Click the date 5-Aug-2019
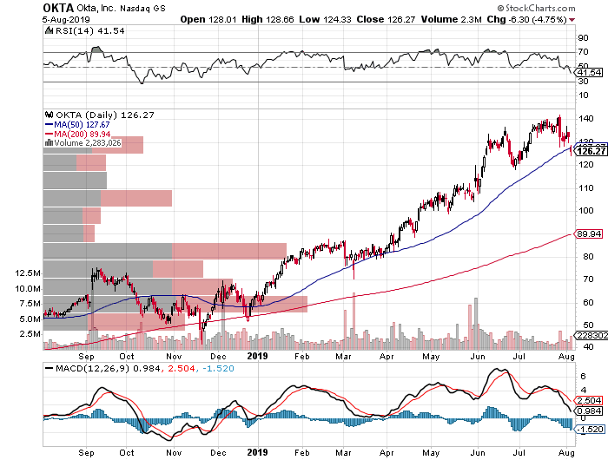This screenshot has height=460, width=608. point(66,20)
